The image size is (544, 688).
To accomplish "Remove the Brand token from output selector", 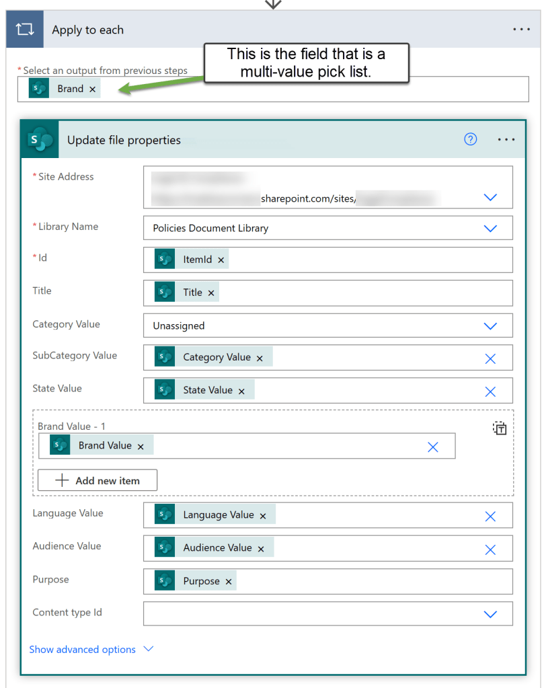I will [93, 89].
